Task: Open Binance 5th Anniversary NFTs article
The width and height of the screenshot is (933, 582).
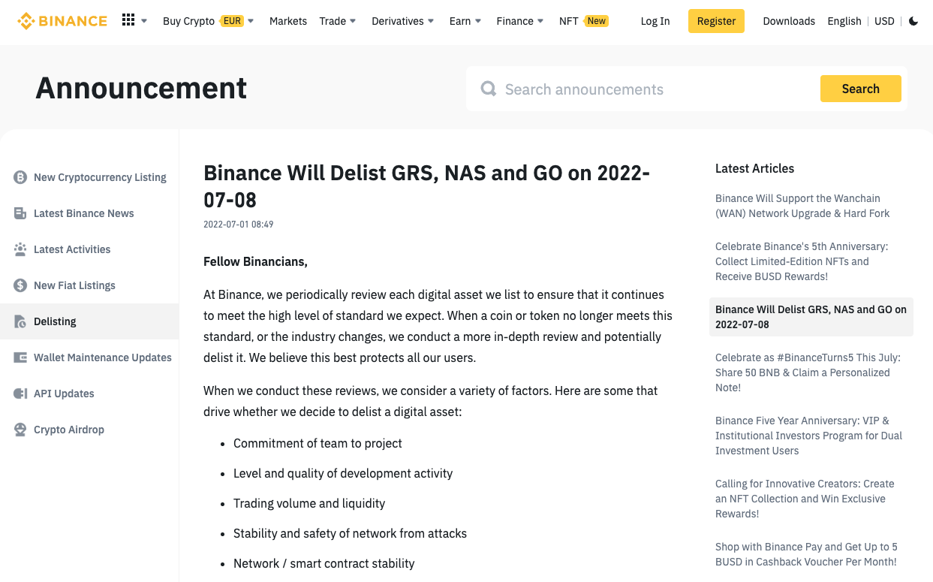Action: pyautogui.click(x=801, y=261)
